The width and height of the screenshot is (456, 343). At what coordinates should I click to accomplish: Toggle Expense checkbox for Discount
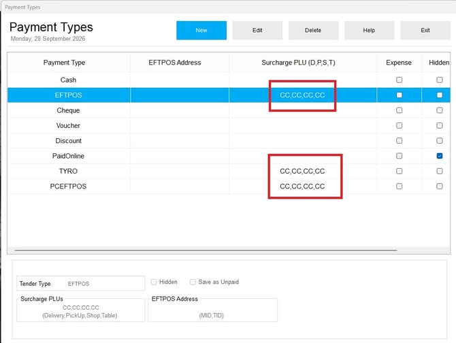point(400,141)
